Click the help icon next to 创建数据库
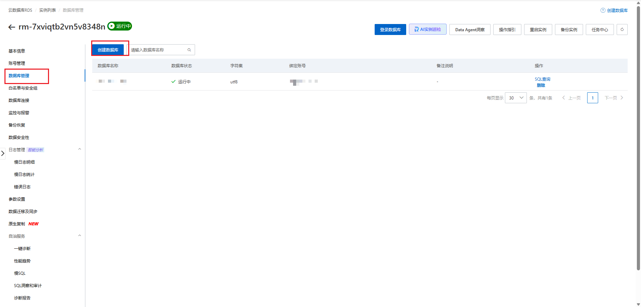The width and height of the screenshot is (641, 307). (x=603, y=10)
